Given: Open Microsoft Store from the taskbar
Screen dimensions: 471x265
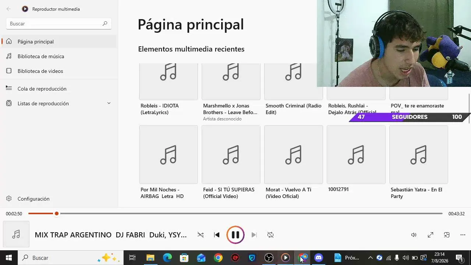Looking at the screenshot, I should click(x=184, y=258).
